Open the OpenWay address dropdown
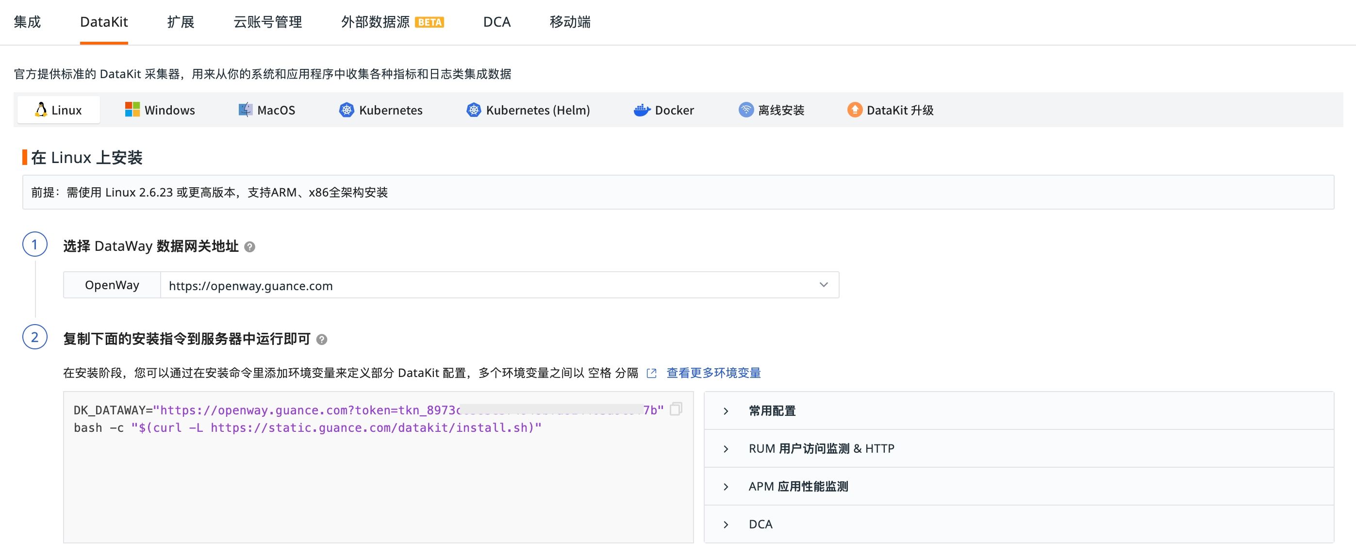 click(x=823, y=285)
